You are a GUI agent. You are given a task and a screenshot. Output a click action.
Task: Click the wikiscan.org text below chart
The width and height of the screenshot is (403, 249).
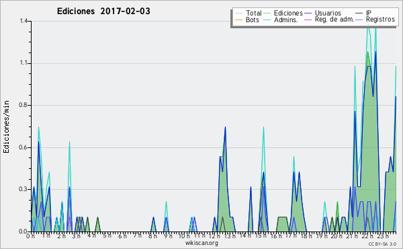pos(201,243)
